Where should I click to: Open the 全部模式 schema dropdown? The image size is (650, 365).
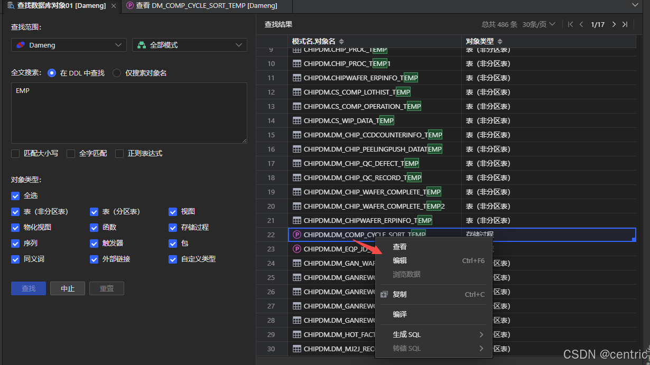(x=189, y=45)
